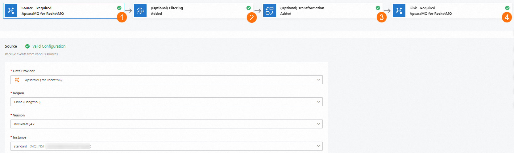This screenshot has height=153, width=514.
Task: Click the Transformation step icon
Action: click(x=269, y=11)
